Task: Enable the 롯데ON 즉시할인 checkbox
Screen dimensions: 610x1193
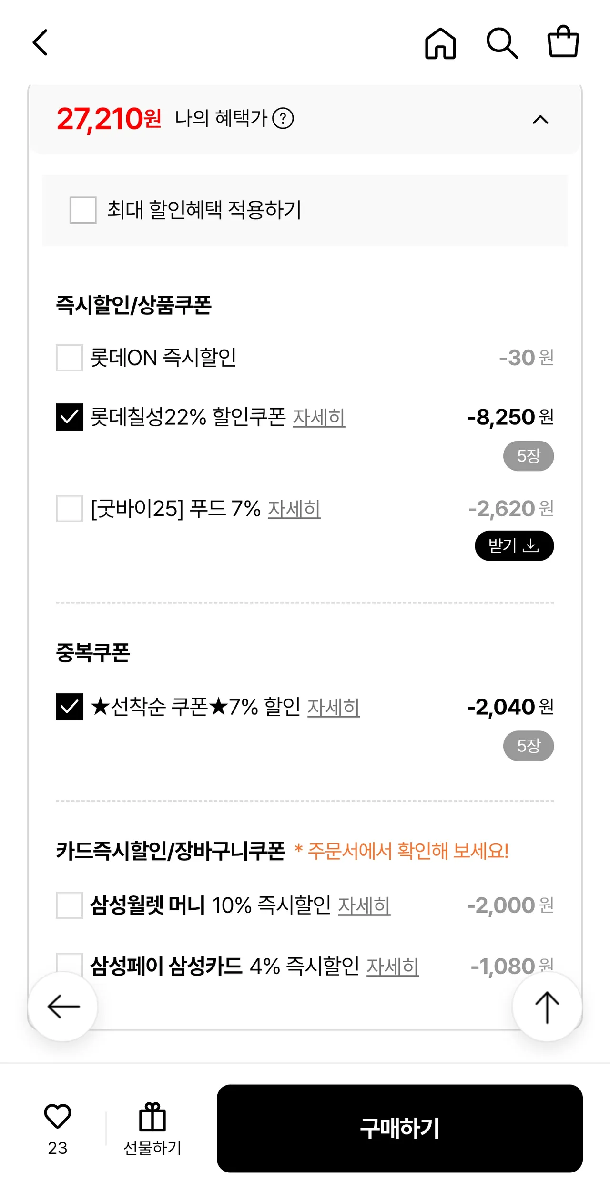Action: click(x=70, y=358)
